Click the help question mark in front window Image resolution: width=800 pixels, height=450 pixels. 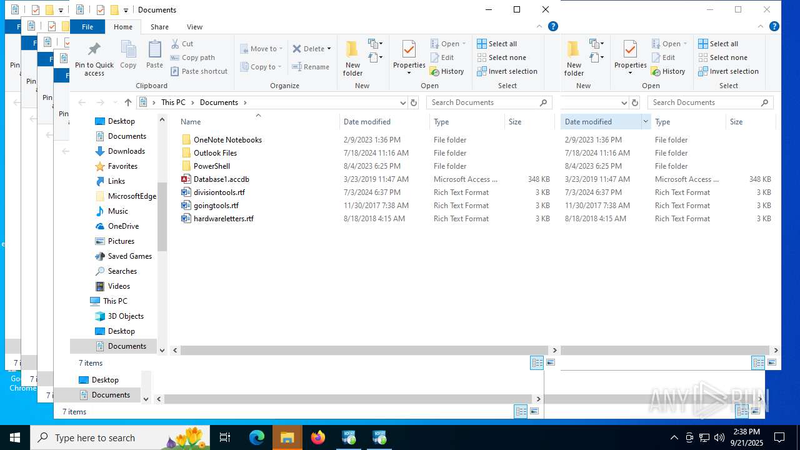pyautogui.click(x=552, y=26)
